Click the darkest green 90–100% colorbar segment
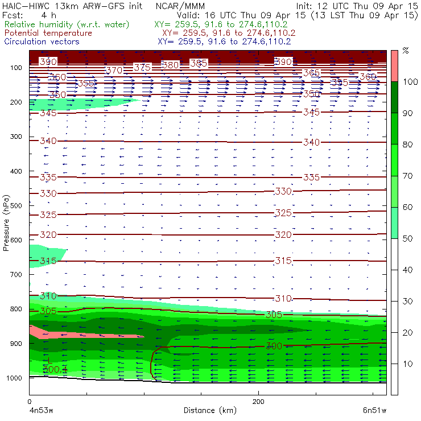The image size is (421, 421). click(394, 97)
